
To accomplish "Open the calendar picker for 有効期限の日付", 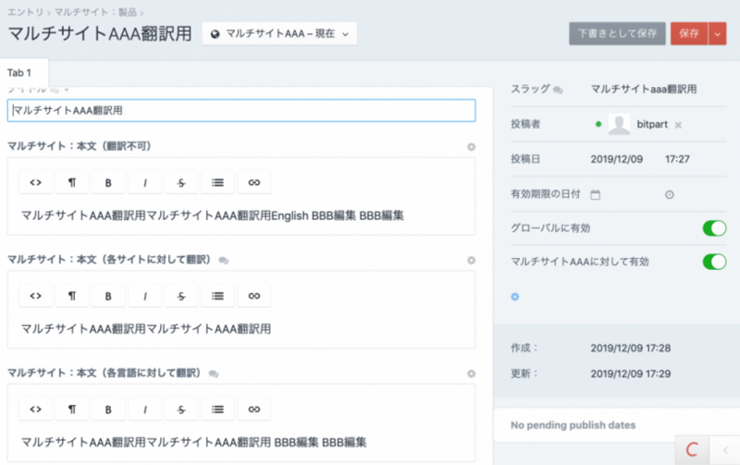I will click(x=596, y=194).
